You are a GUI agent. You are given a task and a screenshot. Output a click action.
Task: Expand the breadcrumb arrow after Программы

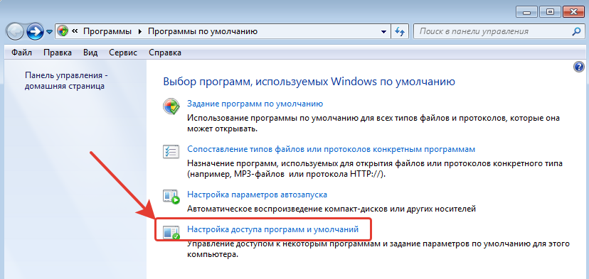pyautogui.click(x=140, y=31)
